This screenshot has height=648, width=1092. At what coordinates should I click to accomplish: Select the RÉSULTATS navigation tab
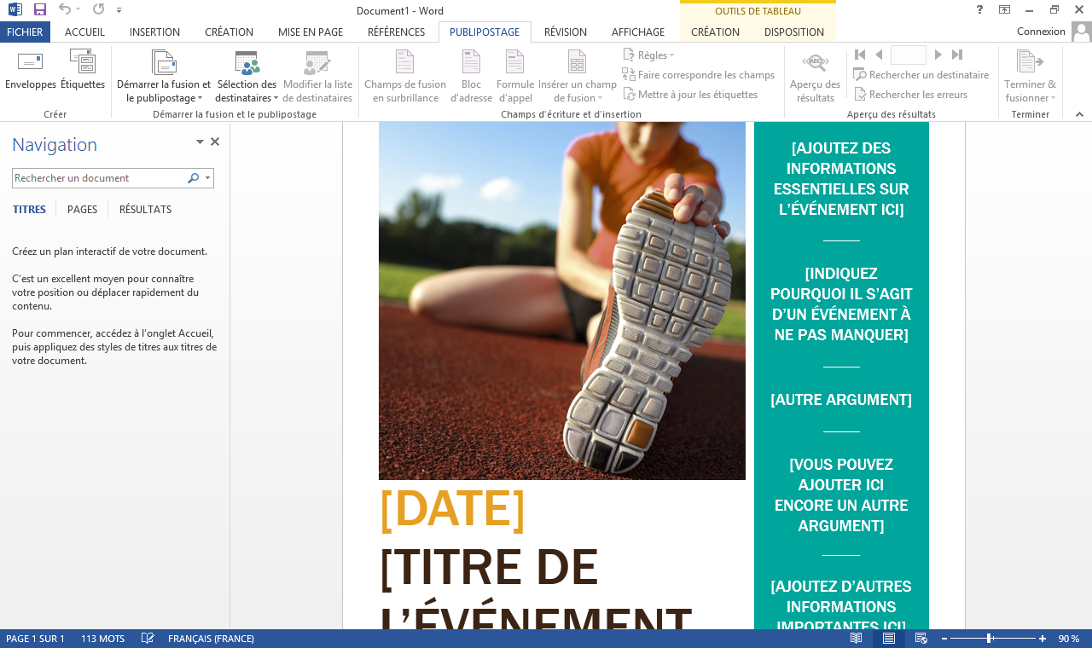point(145,210)
